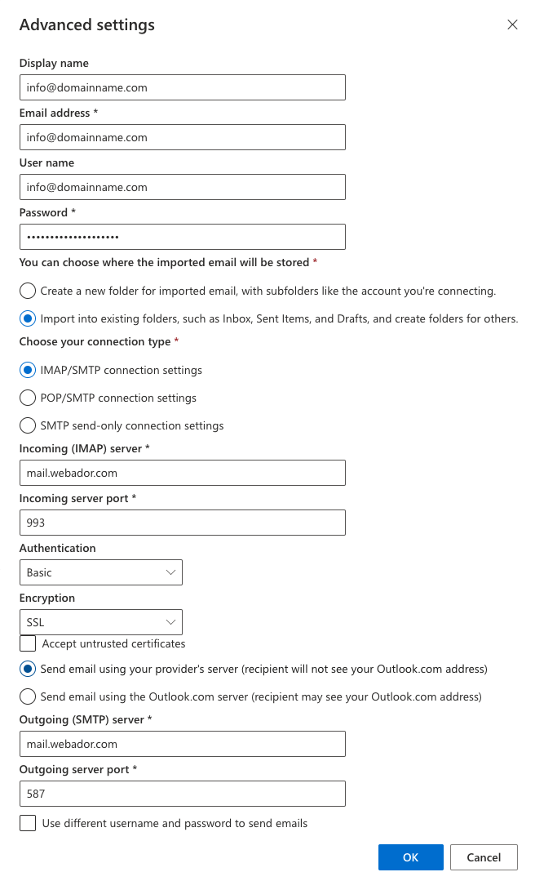Close the Advanced settings dialog
Viewport: 535px width, 881px height.
[x=512, y=24]
